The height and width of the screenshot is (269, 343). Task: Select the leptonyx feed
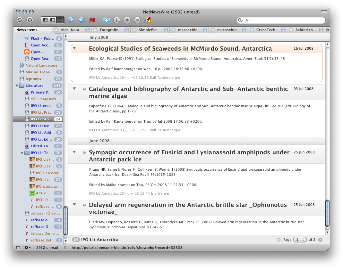(38, 79)
